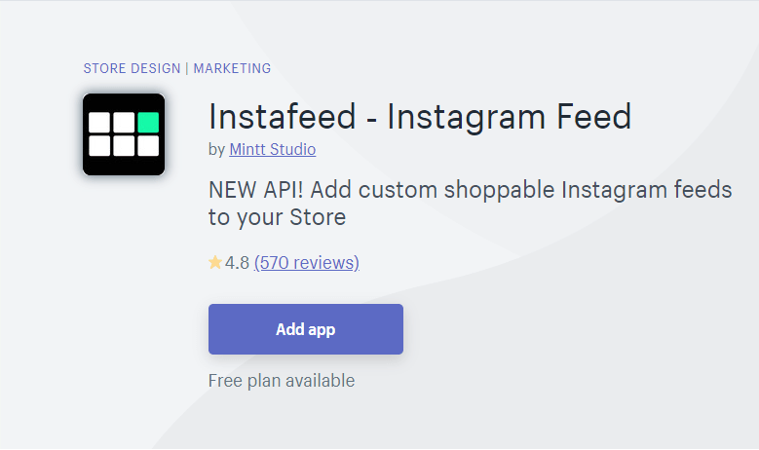Select the Instafeed - Instagram Feed title
The height and width of the screenshot is (450, 759).
click(420, 117)
